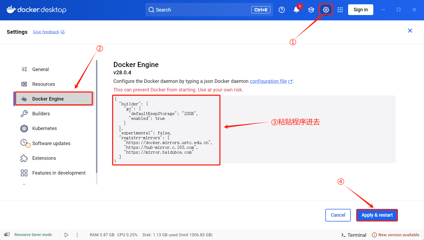Click the General sliders icon
Viewport: 424px width, 240px height.
click(x=24, y=69)
